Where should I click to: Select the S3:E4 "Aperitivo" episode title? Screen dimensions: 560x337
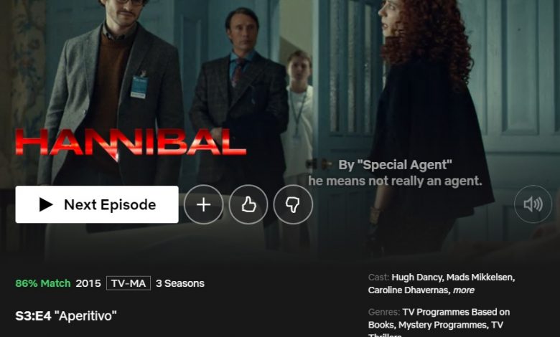(66, 316)
